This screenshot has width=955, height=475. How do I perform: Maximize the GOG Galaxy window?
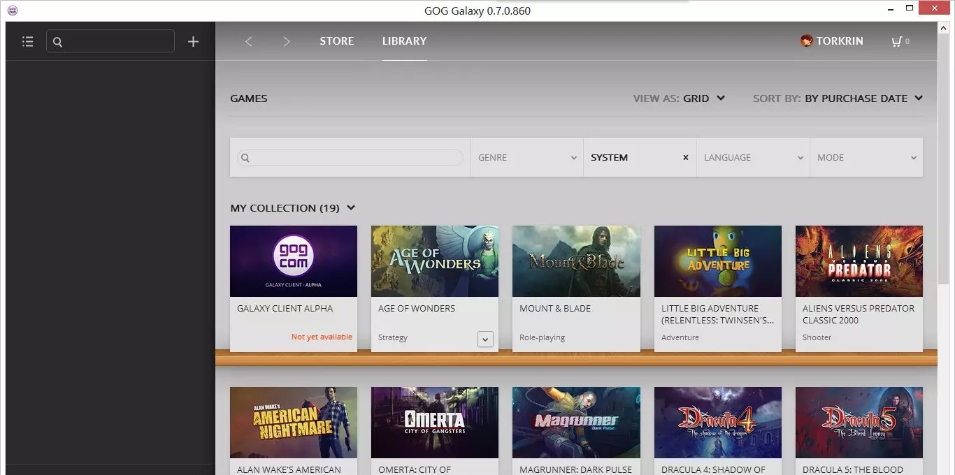[909, 8]
